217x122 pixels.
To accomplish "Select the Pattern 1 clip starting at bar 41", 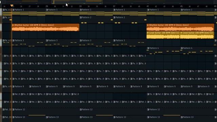I will 163,12.
